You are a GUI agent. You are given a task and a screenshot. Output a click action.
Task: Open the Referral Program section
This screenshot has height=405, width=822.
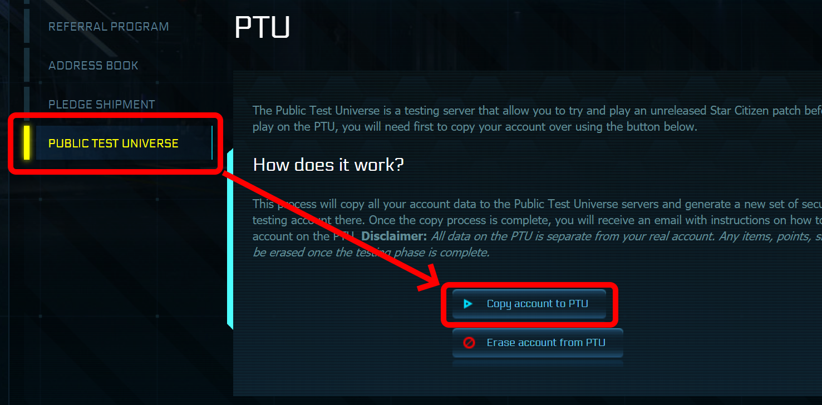point(109,26)
